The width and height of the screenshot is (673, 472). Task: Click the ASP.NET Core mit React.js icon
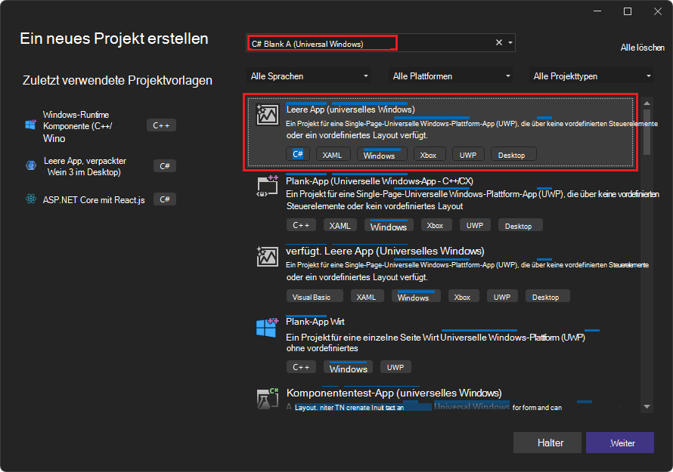coord(31,199)
